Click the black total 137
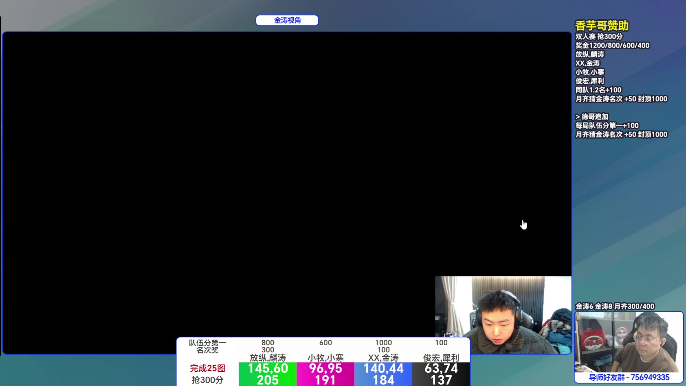The width and height of the screenshot is (686, 386). [441, 380]
